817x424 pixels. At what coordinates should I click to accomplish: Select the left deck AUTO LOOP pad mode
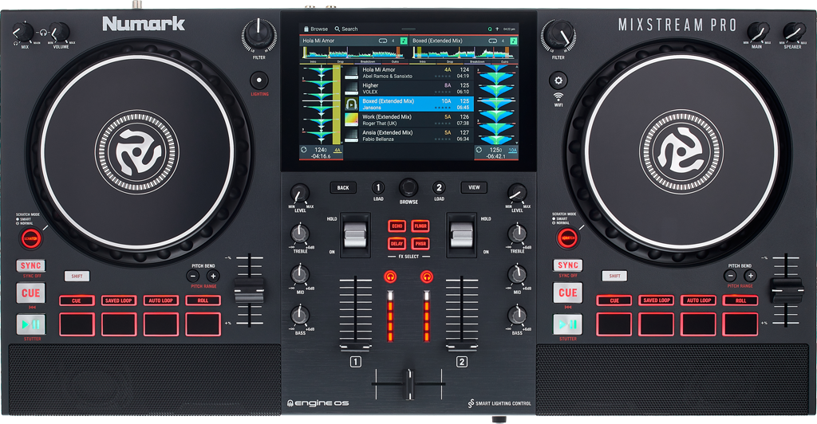pyautogui.click(x=161, y=300)
